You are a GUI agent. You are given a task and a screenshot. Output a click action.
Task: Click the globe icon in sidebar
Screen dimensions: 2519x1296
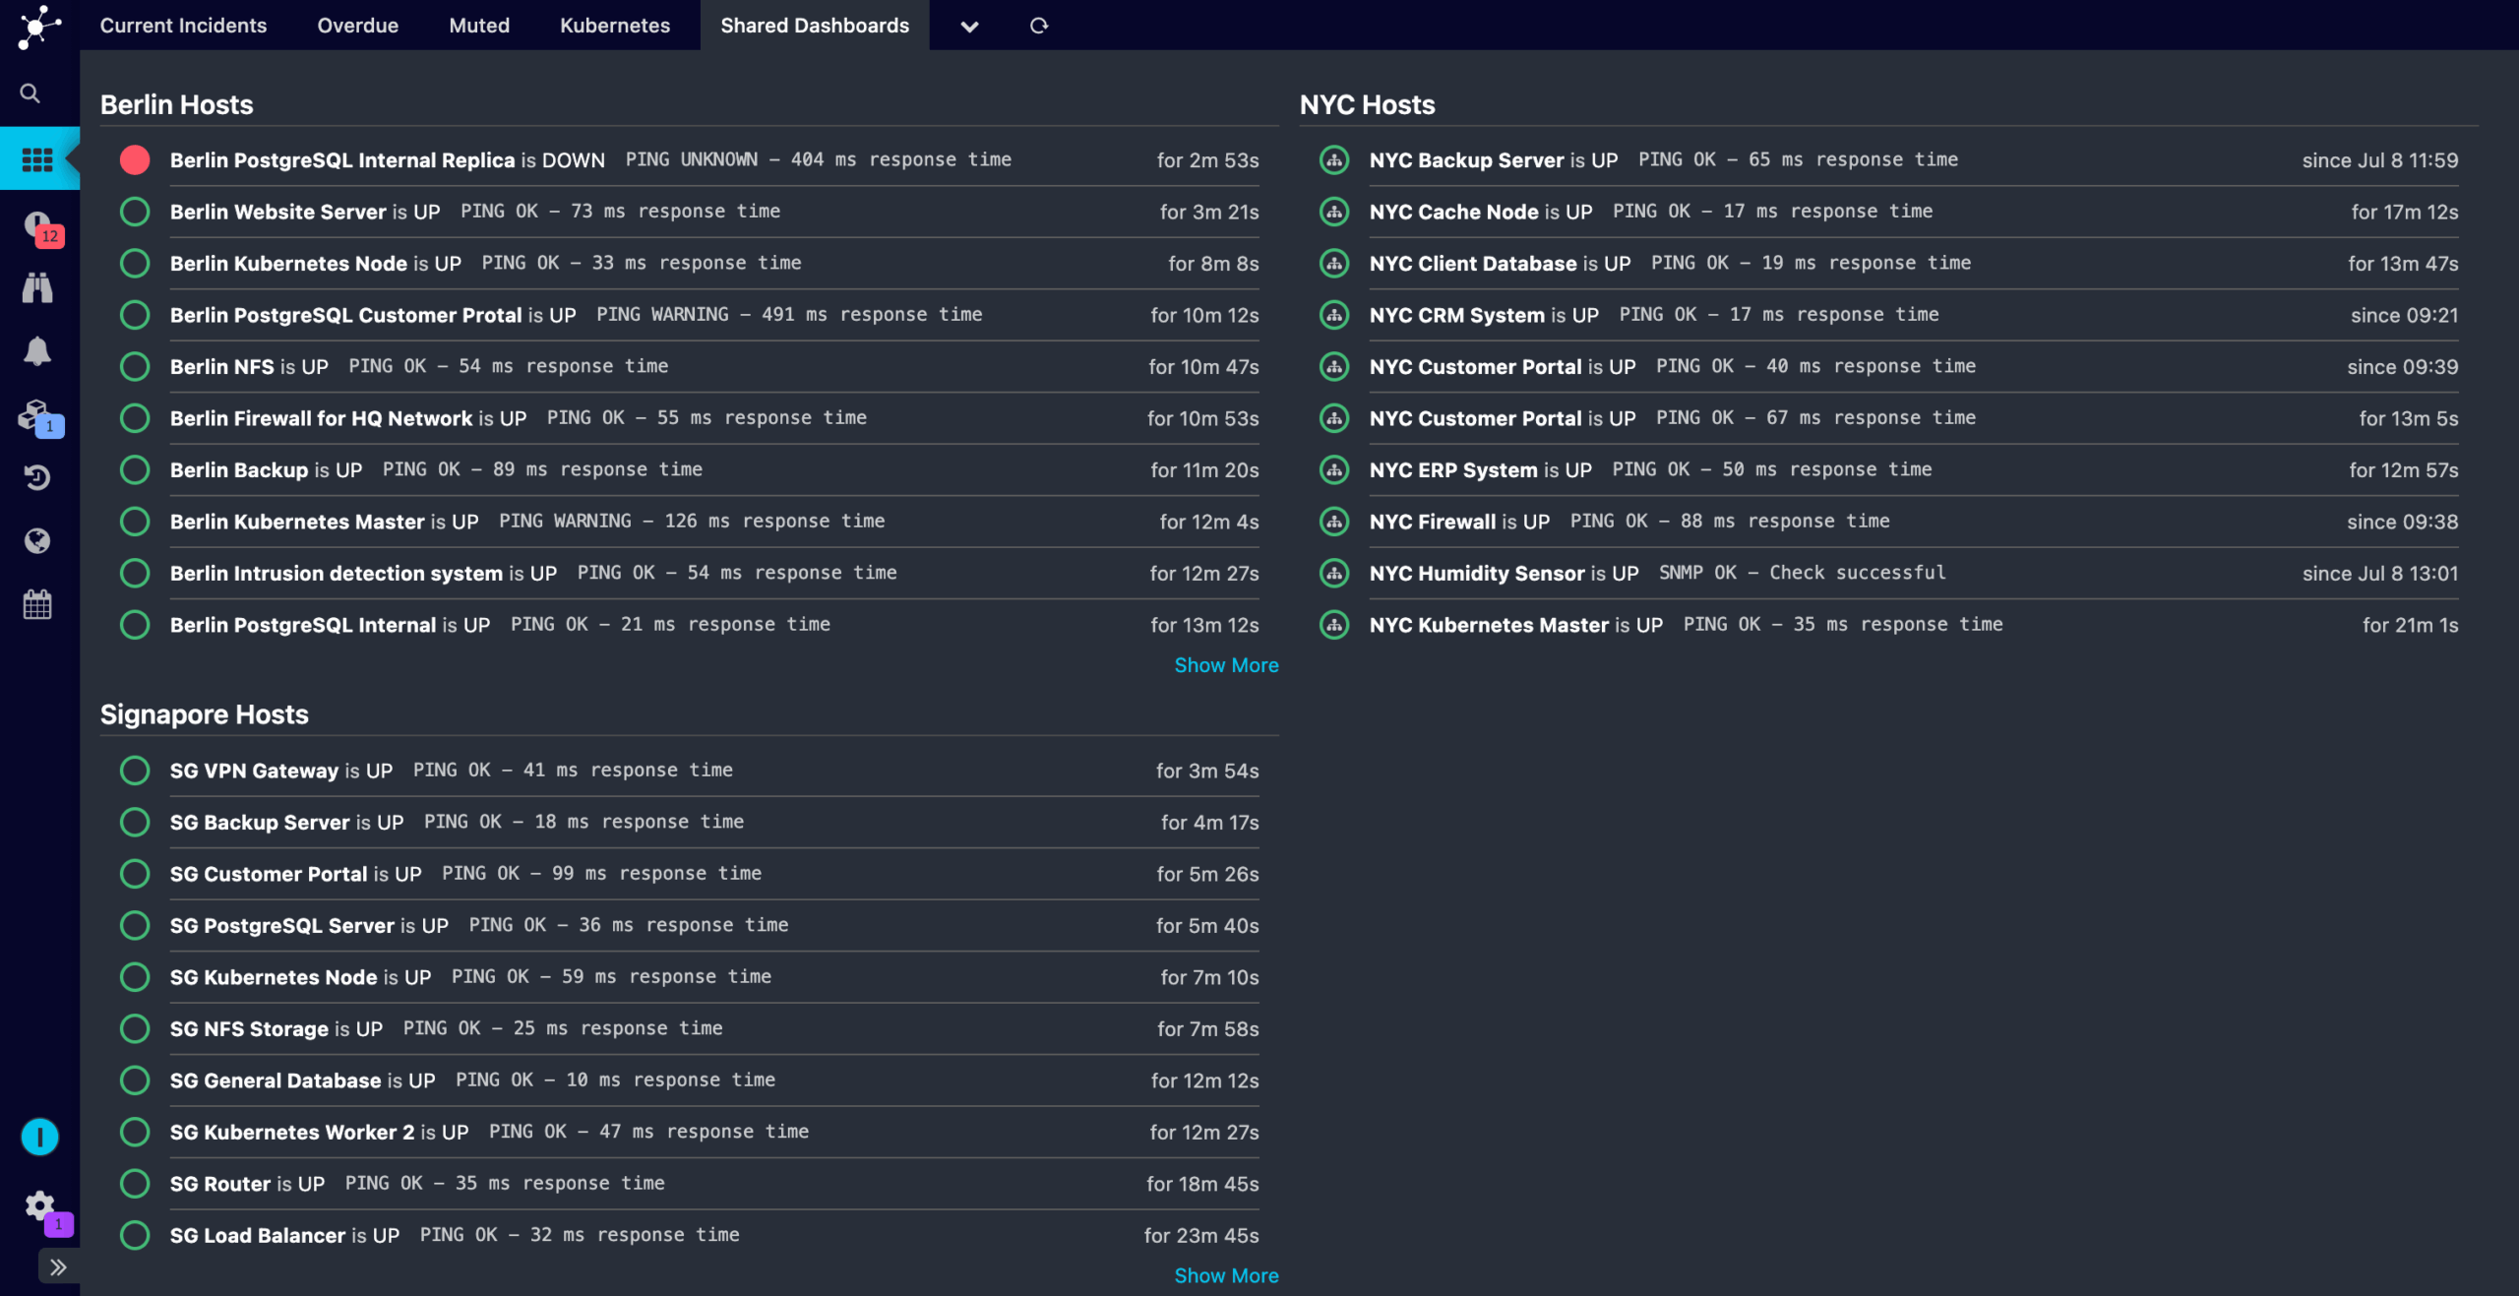click(37, 540)
